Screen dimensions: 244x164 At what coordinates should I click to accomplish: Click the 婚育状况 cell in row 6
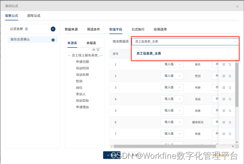(x=198, y=122)
